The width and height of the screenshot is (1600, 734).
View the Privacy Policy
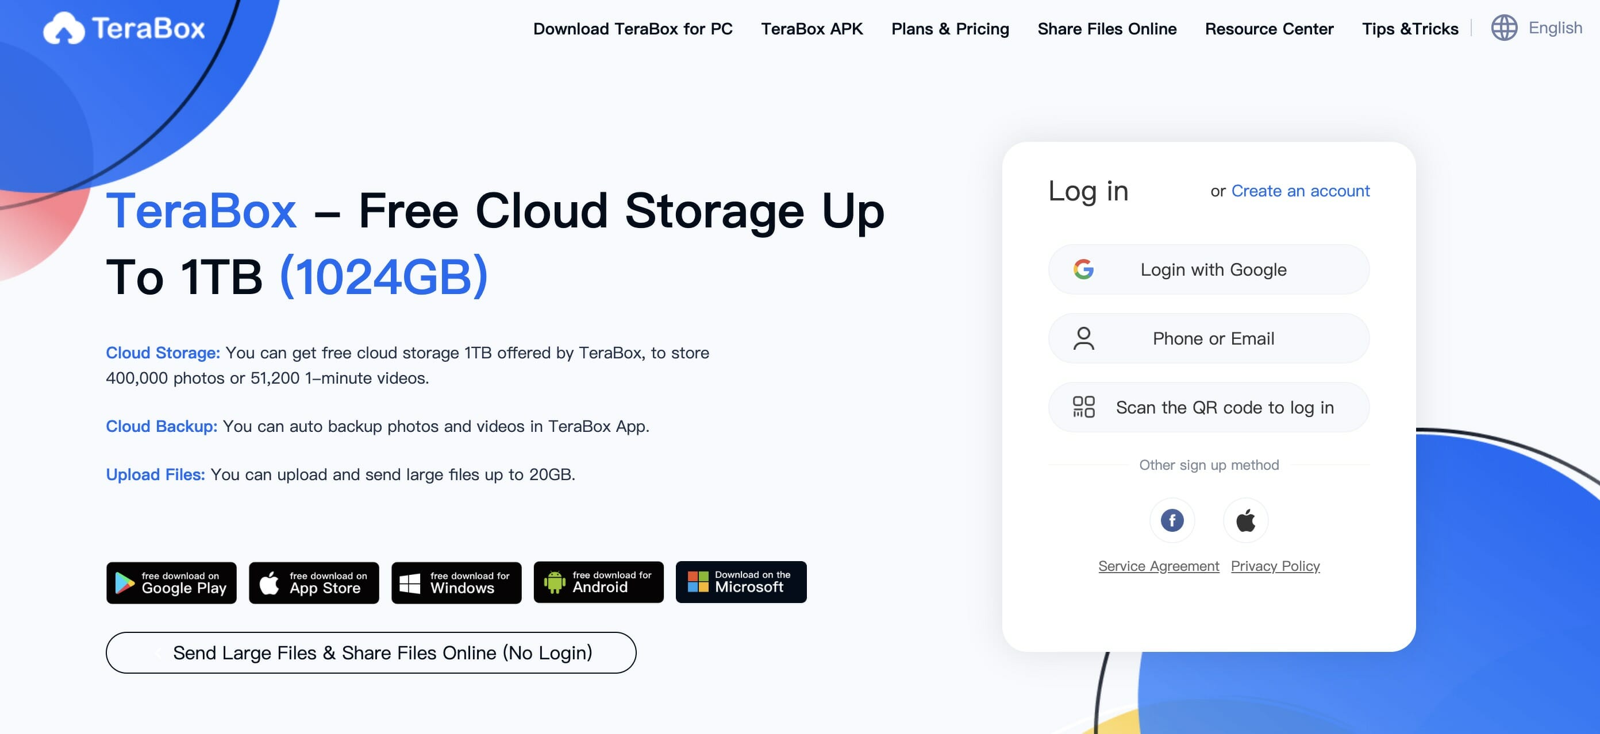(1275, 565)
